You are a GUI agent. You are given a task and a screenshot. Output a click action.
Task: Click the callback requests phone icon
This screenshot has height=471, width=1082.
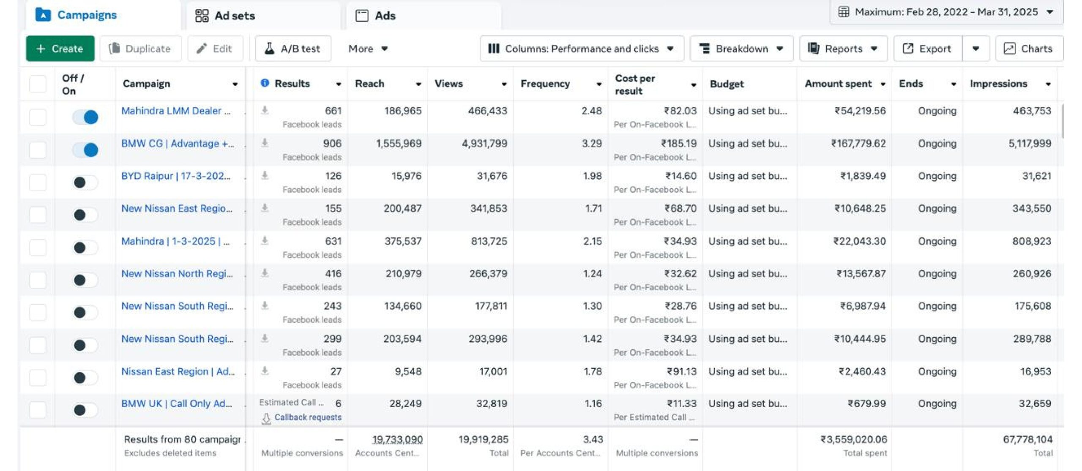(x=266, y=418)
